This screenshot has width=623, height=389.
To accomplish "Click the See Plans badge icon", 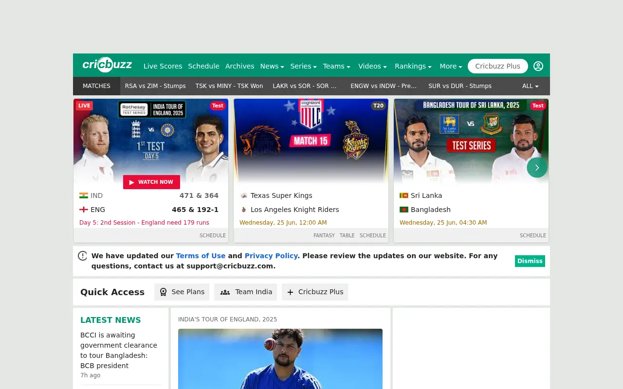I will coord(163,292).
